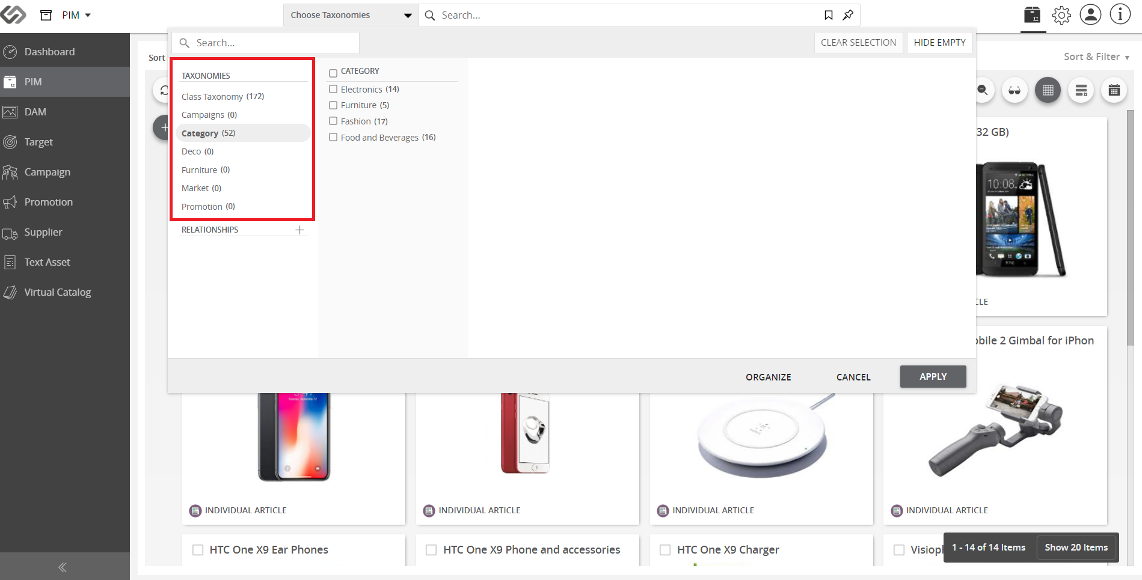Click CLEAR SELECTION button
The image size is (1142, 580).
[x=858, y=43]
